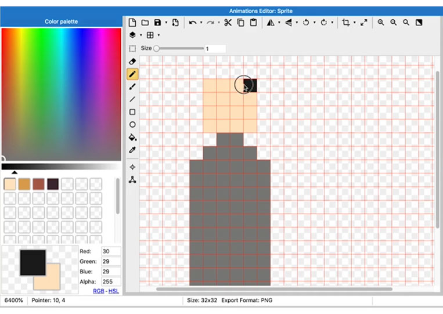This screenshot has width=443, height=314.
Task: Expand grid options dropdown arrow
Action: click(159, 35)
